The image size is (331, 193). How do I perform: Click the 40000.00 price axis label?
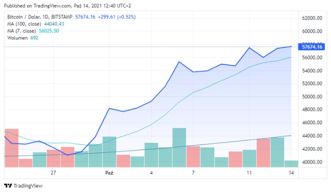tap(311, 162)
